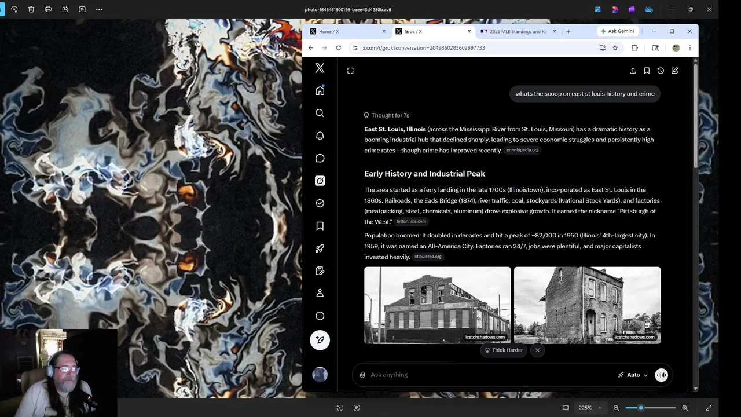Bookmark this Grok conversation
The image size is (741, 417).
pyautogui.click(x=647, y=71)
